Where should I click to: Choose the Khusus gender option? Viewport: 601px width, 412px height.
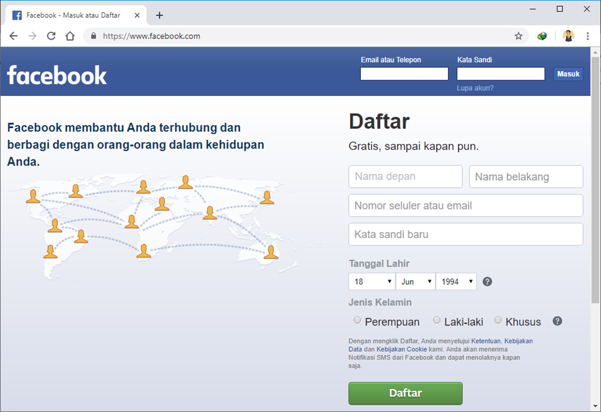[x=498, y=319]
